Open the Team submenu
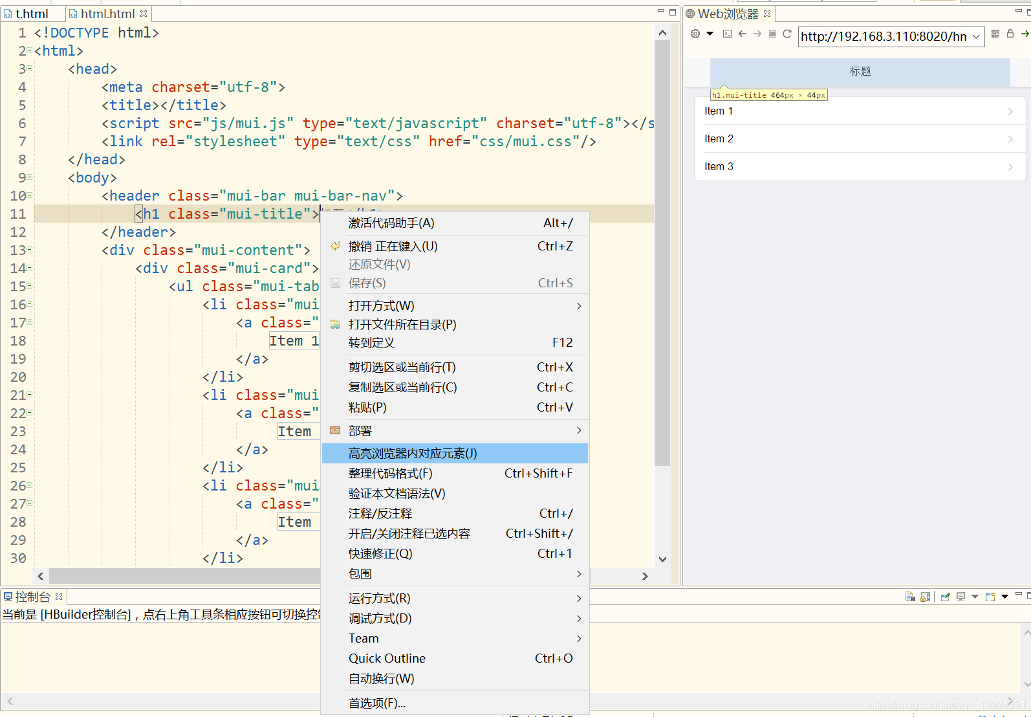This screenshot has width=1031, height=717. pyautogui.click(x=455, y=639)
